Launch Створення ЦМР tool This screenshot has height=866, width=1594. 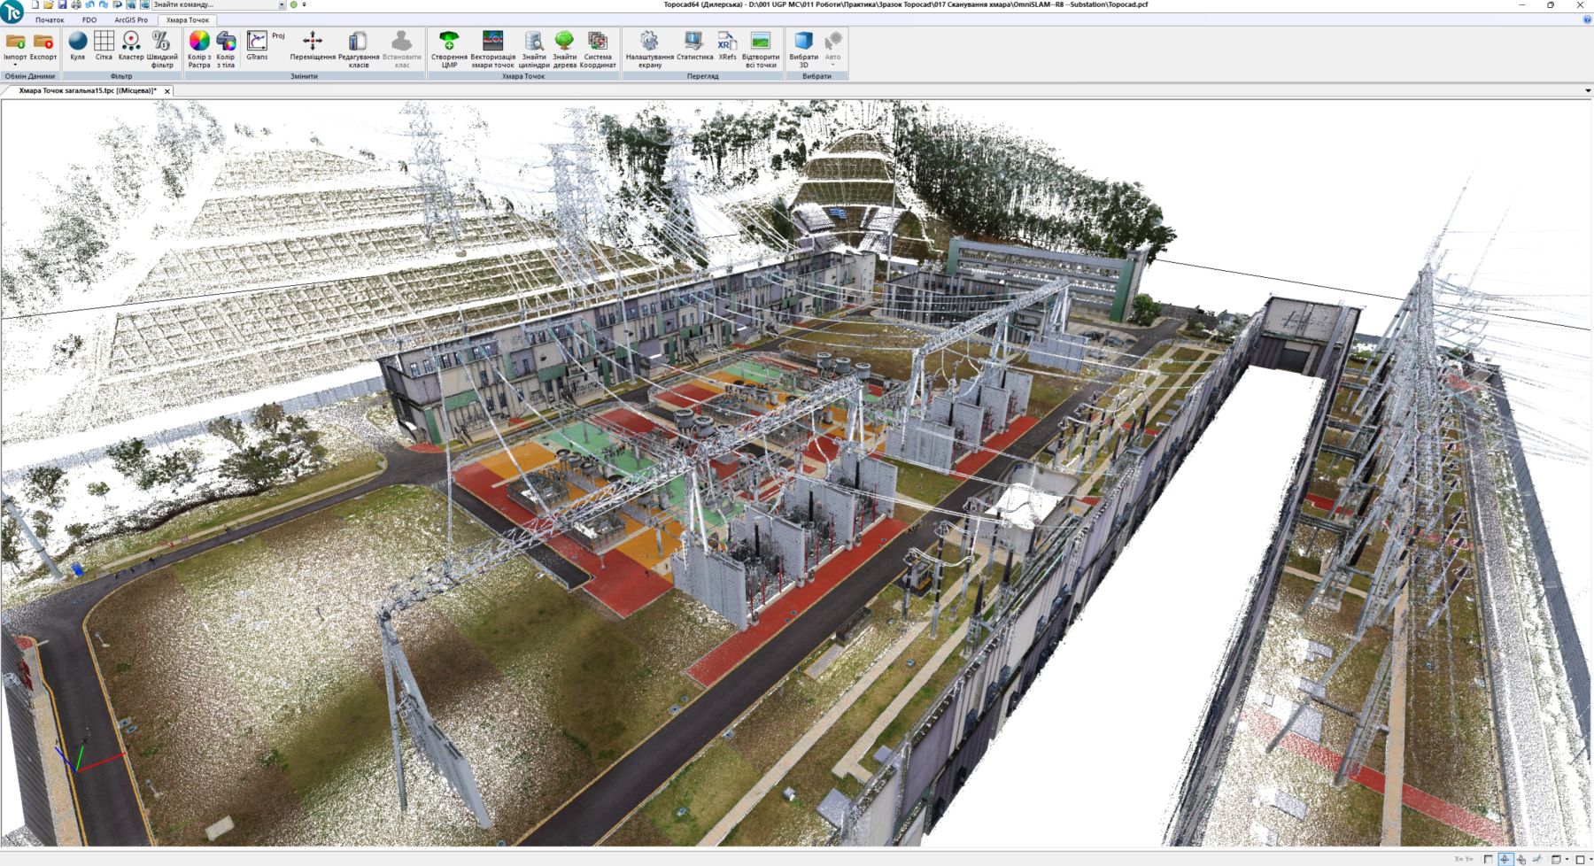tap(449, 43)
